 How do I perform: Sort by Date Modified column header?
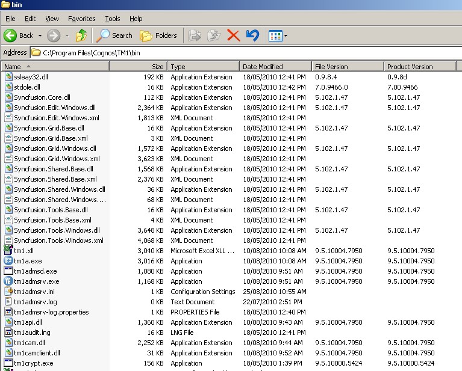[275, 67]
